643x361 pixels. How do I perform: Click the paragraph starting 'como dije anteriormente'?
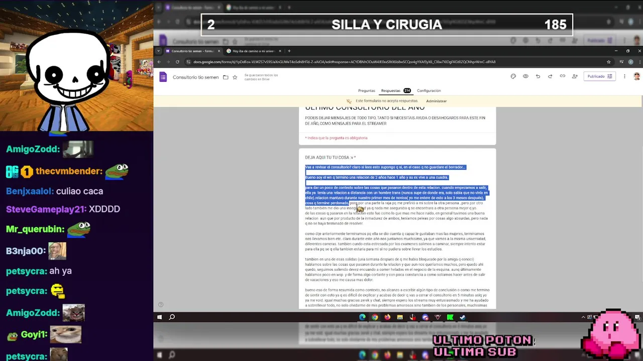(x=396, y=241)
